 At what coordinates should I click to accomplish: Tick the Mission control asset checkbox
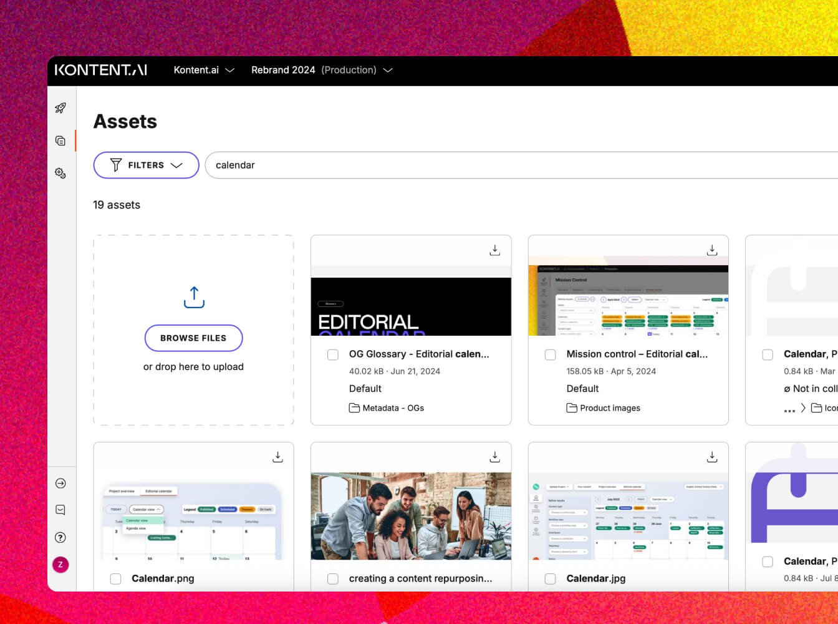550,354
